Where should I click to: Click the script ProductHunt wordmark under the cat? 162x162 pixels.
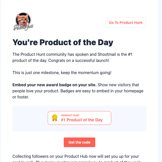(x=23, y=27)
